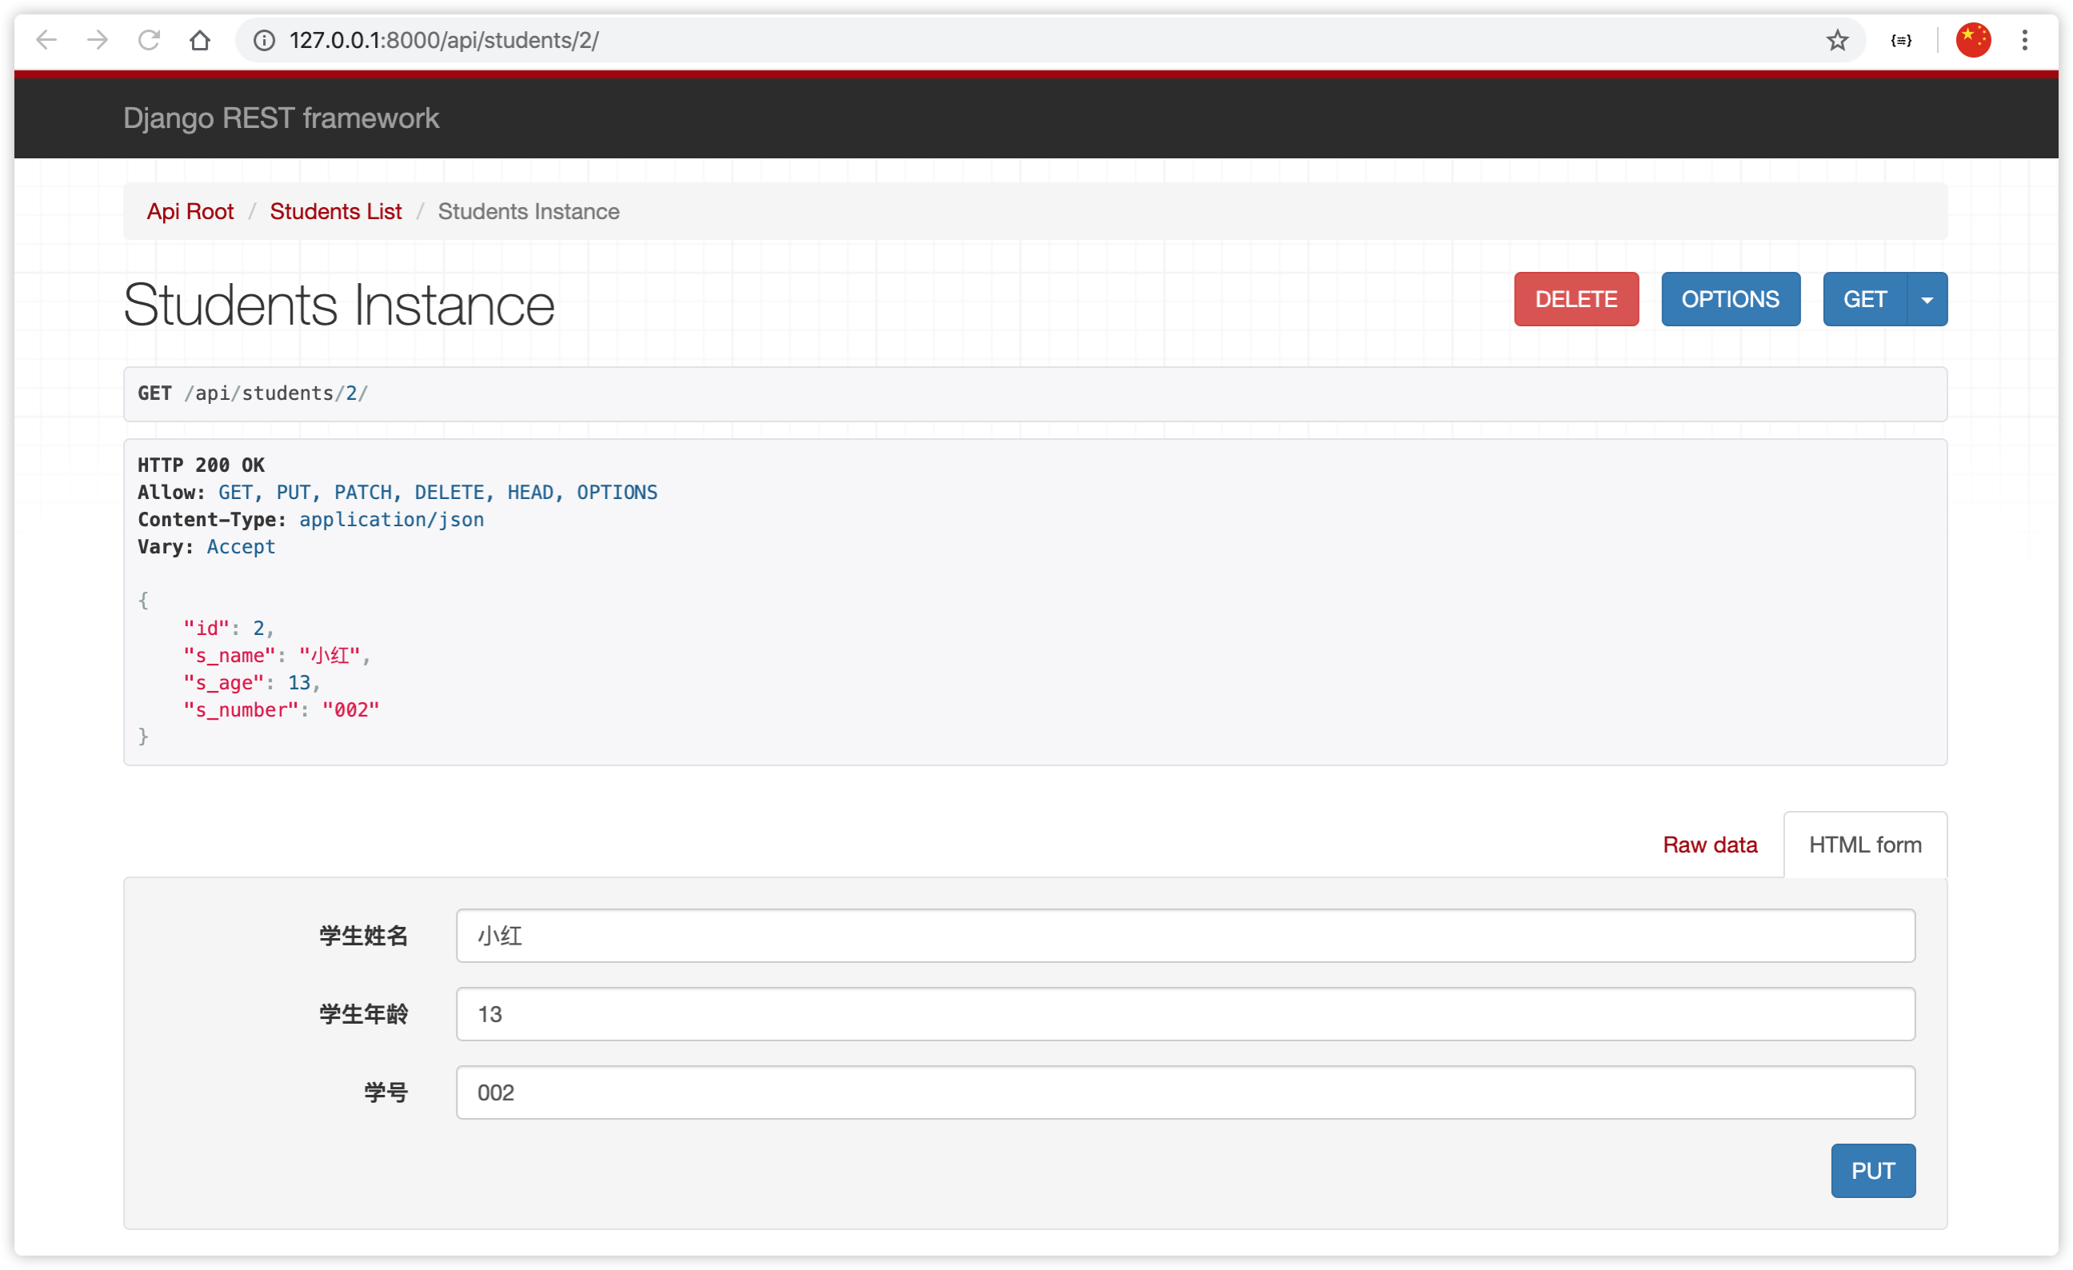Open the Students List breadcrumb link
The width and height of the screenshot is (2073, 1270).
point(336,212)
